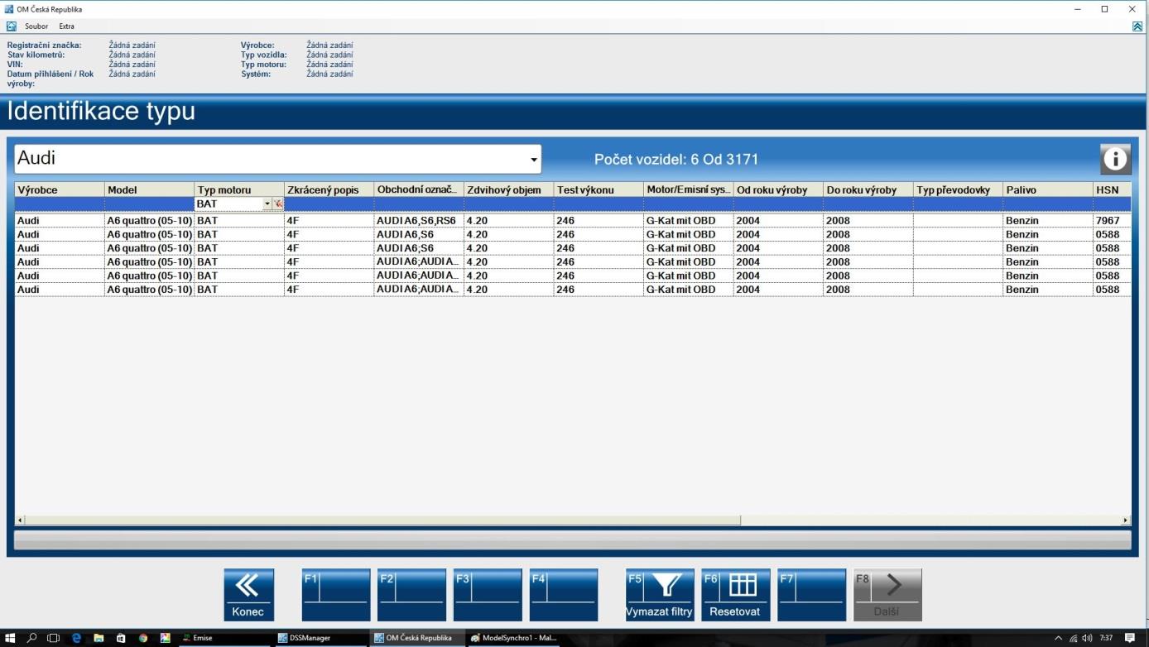Click the F5 Vymazat filtry funnel button
This screenshot has width=1149, height=647.
point(660,595)
